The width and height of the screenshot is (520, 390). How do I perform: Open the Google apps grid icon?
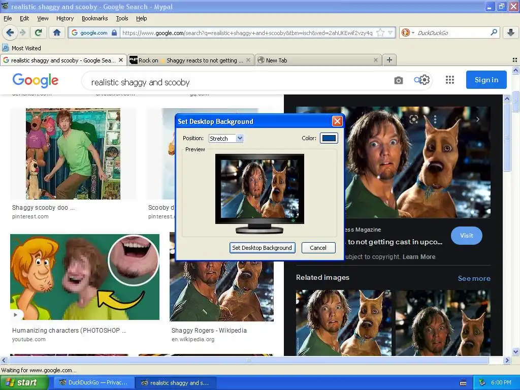point(450,80)
